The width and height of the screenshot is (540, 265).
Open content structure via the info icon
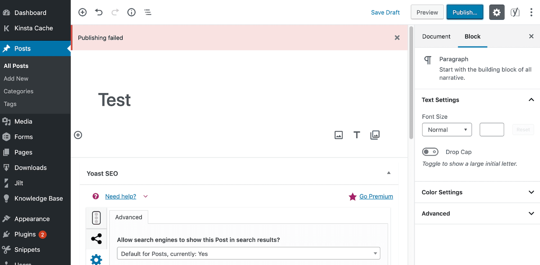tap(131, 12)
